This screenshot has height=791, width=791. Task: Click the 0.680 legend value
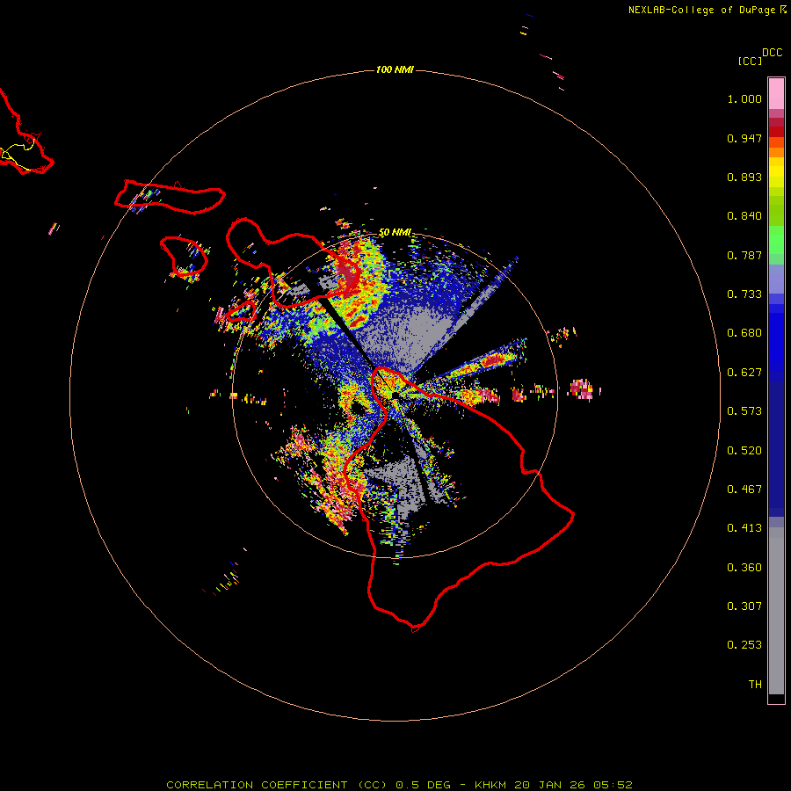click(x=744, y=333)
